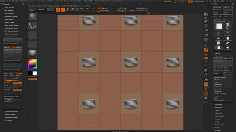236x132 pixels.
Task: Expand the ZRemesher subsection under Geometry
Action: pyautogui.click(x=218, y=91)
